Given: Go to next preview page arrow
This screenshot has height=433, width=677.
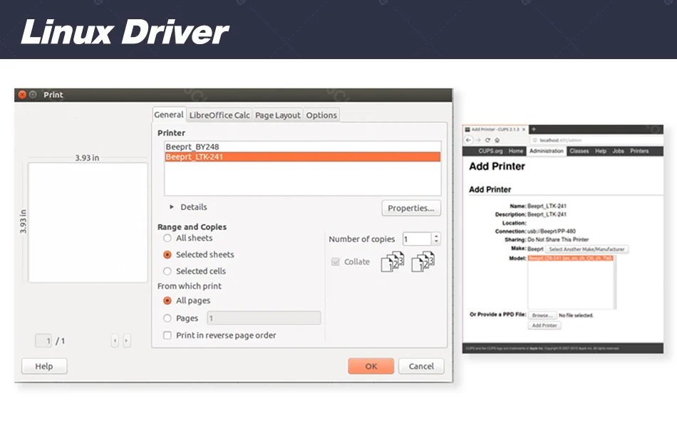Looking at the screenshot, I should [127, 340].
